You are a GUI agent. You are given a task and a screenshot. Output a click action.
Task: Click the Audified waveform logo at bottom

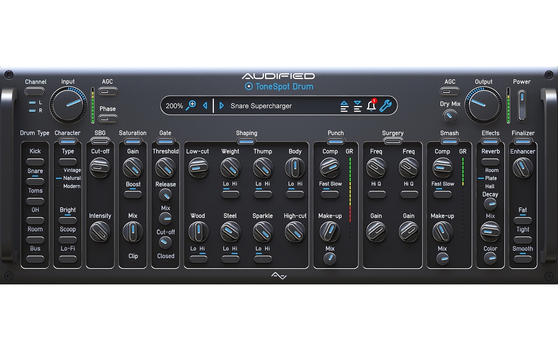click(x=279, y=276)
